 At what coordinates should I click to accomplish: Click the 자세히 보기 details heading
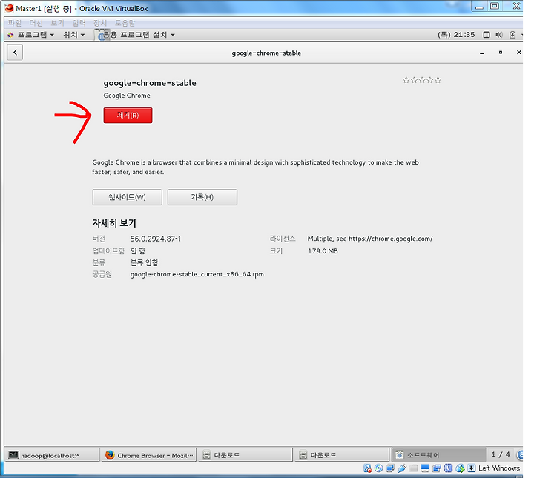pyautogui.click(x=114, y=223)
